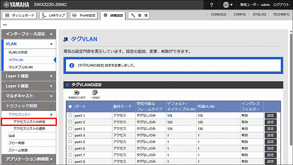Viewport: 293px width, 165px height.
Task: Check the port1.6 checkbox
Action: tap(70, 148)
